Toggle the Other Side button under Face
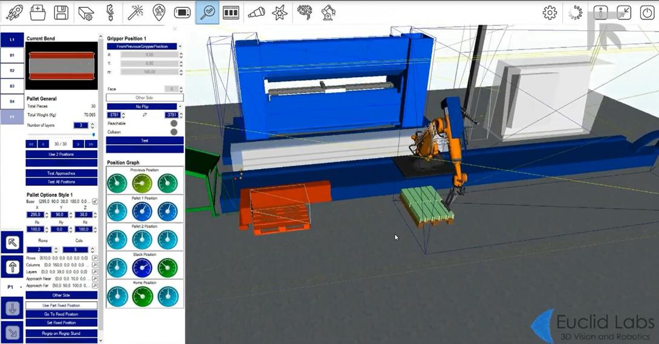The height and width of the screenshot is (344, 659). pos(144,98)
